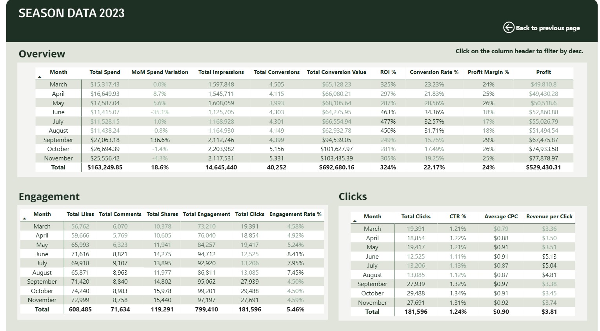600x331 pixels.
Task: Click the CTR % header in Clicks table
Action: coord(458,216)
